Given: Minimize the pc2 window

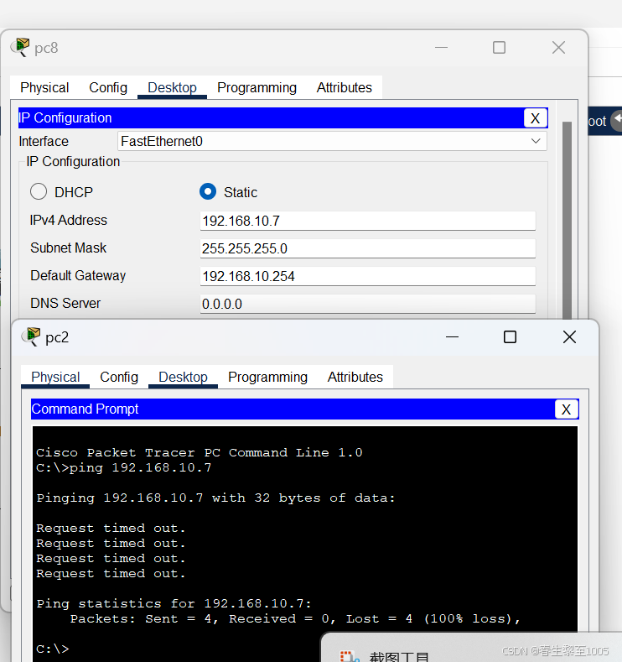Looking at the screenshot, I should coord(452,337).
